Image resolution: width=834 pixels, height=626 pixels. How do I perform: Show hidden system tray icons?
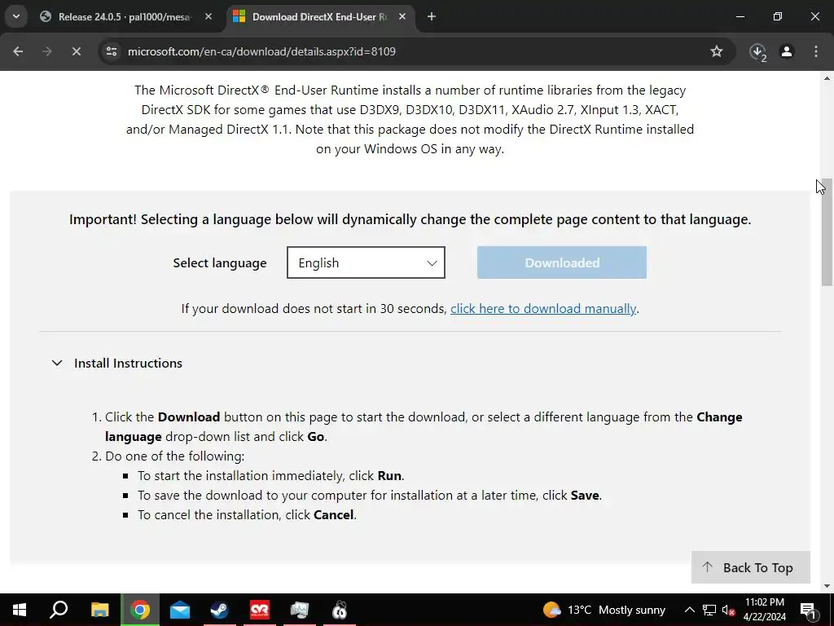point(689,610)
